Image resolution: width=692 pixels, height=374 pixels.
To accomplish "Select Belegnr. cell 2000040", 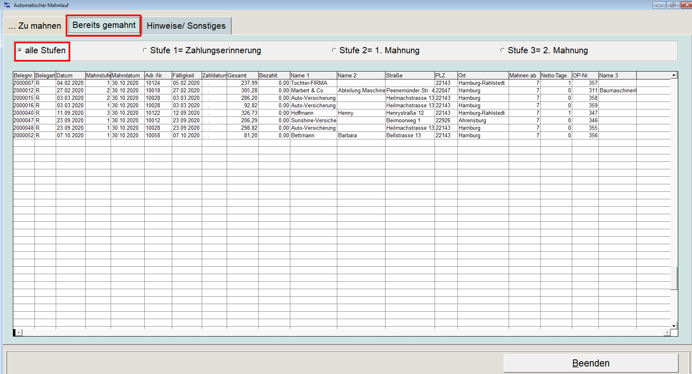I will click(x=24, y=113).
